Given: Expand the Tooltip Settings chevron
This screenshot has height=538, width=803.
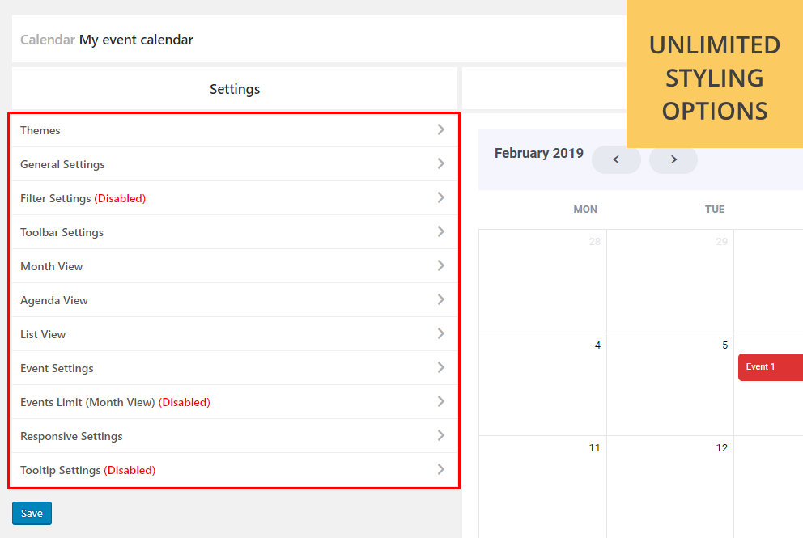Looking at the screenshot, I should [440, 469].
